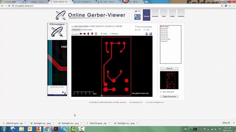Screen dimensions: 236x132
Task: Enable show format settings checkbox
Action: tap(136, 27)
